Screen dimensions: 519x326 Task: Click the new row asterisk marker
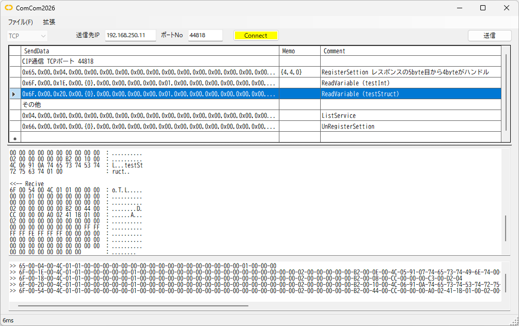pyautogui.click(x=14, y=138)
